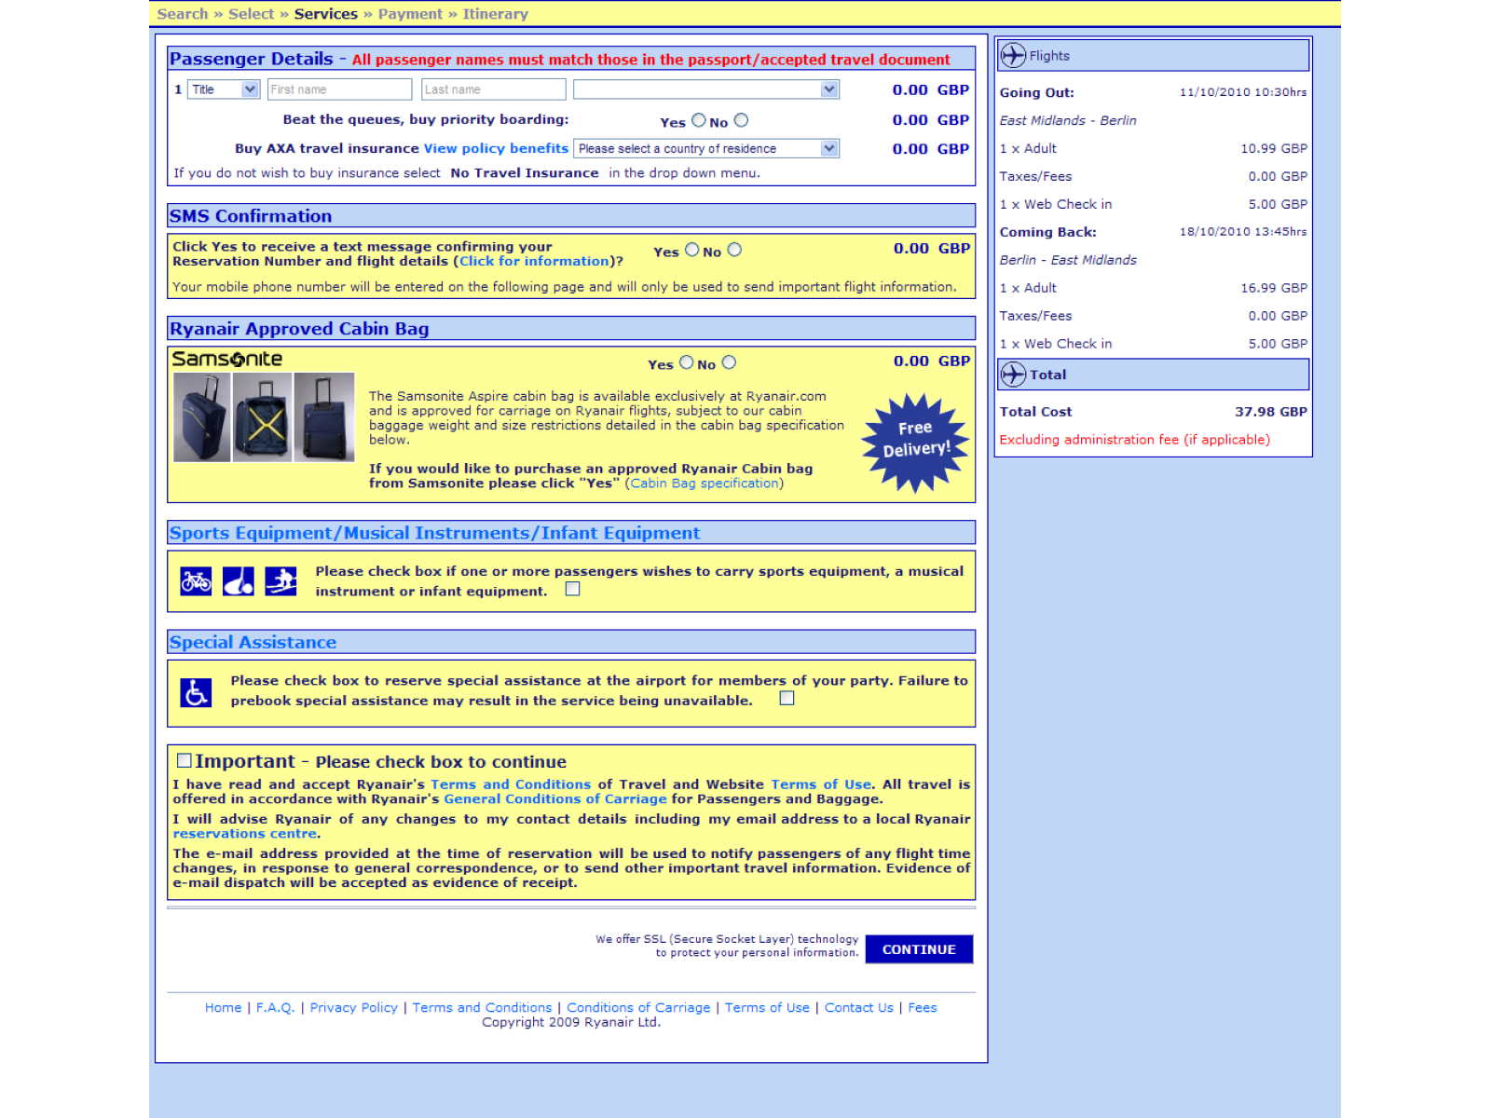View open suitcase Samsonite photo
The image size is (1491, 1118).
coord(263,417)
